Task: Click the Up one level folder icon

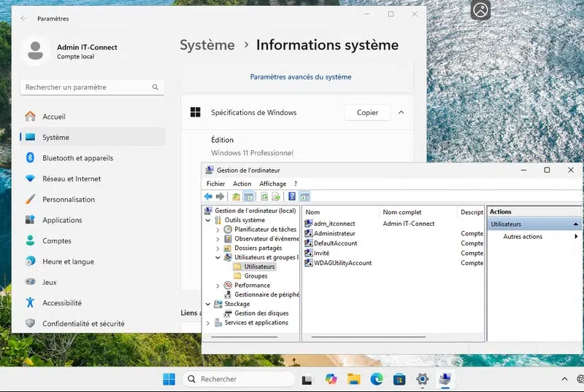Action: pyautogui.click(x=236, y=197)
